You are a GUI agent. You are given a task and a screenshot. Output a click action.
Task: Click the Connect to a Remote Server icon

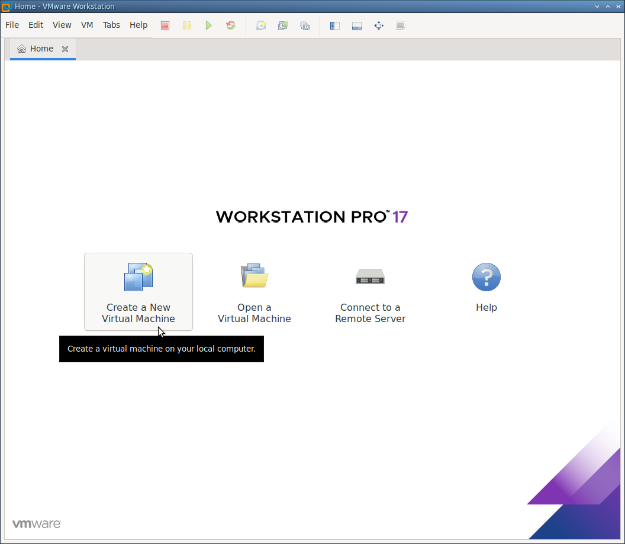coord(371,276)
